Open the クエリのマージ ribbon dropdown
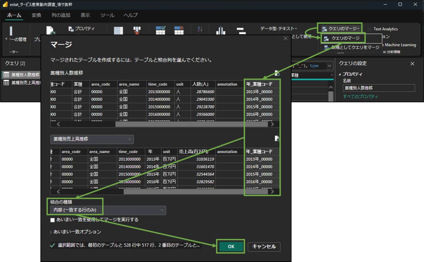This screenshot has height=262, width=424. coord(341,29)
